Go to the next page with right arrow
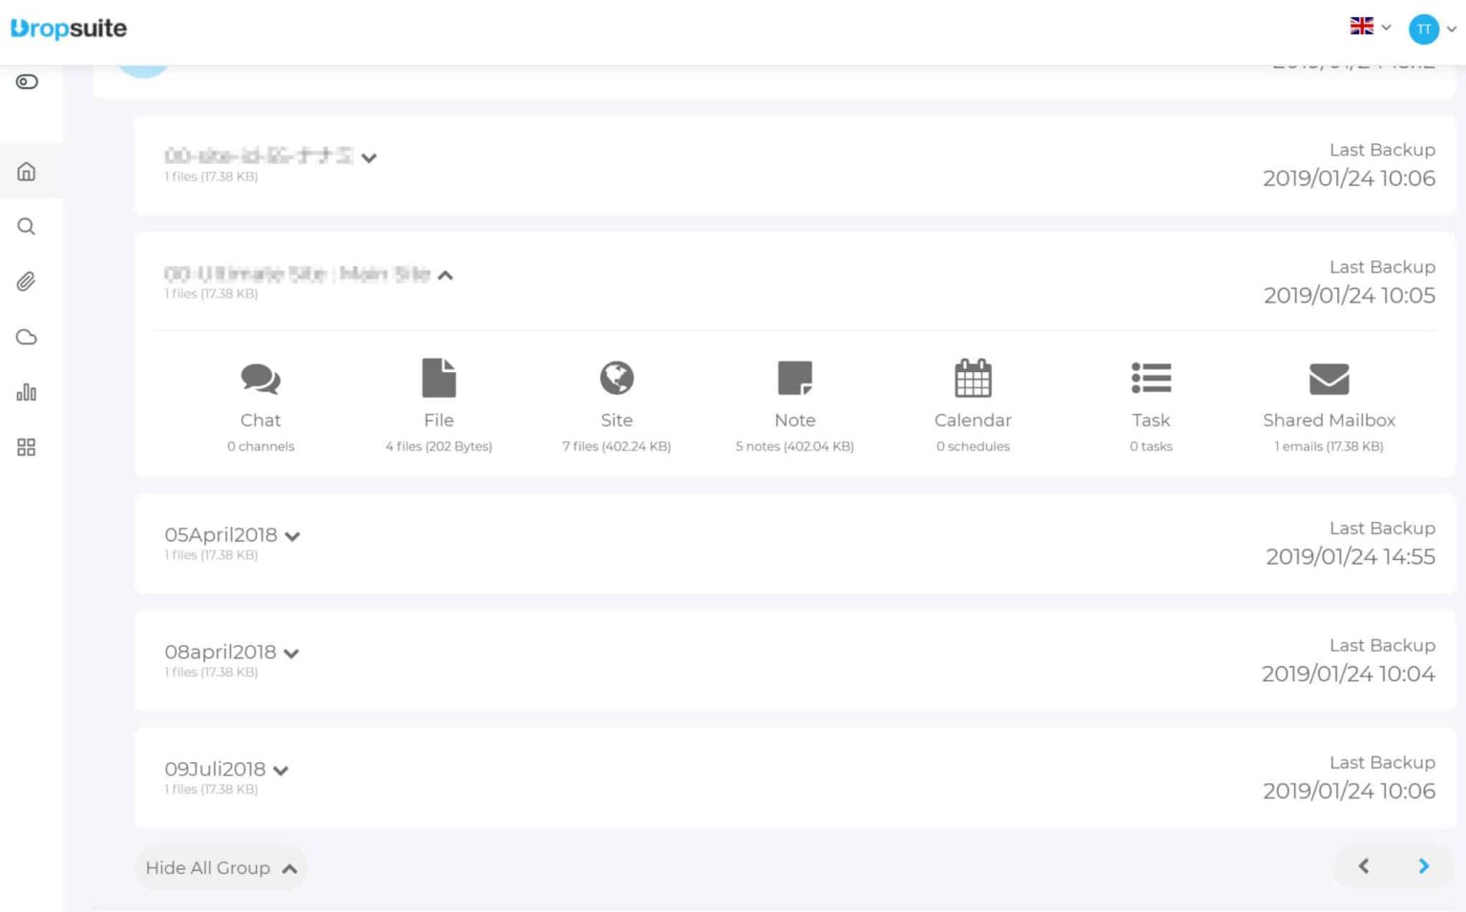The width and height of the screenshot is (1466, 912). click(1423, 866)
